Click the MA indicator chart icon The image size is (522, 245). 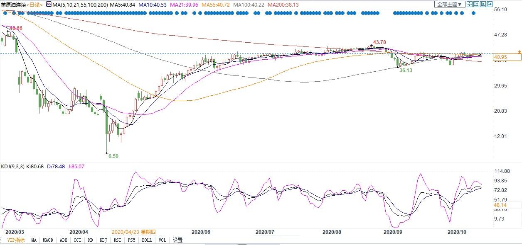(x=48, y=4)
